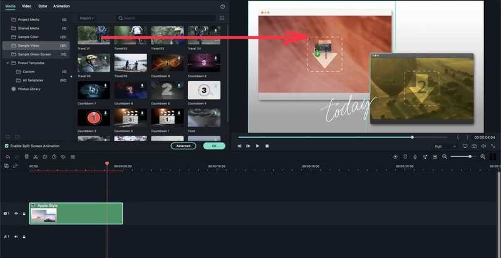Collapse media sidebar with arrow handle
This screenshot has height=258, width=501.
pyautogui.click(x=71, y=77)
